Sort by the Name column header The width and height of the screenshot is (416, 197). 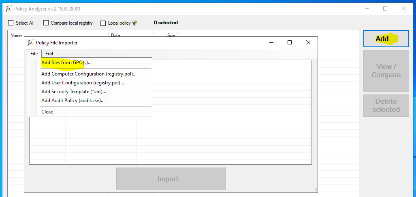(16, 35)
